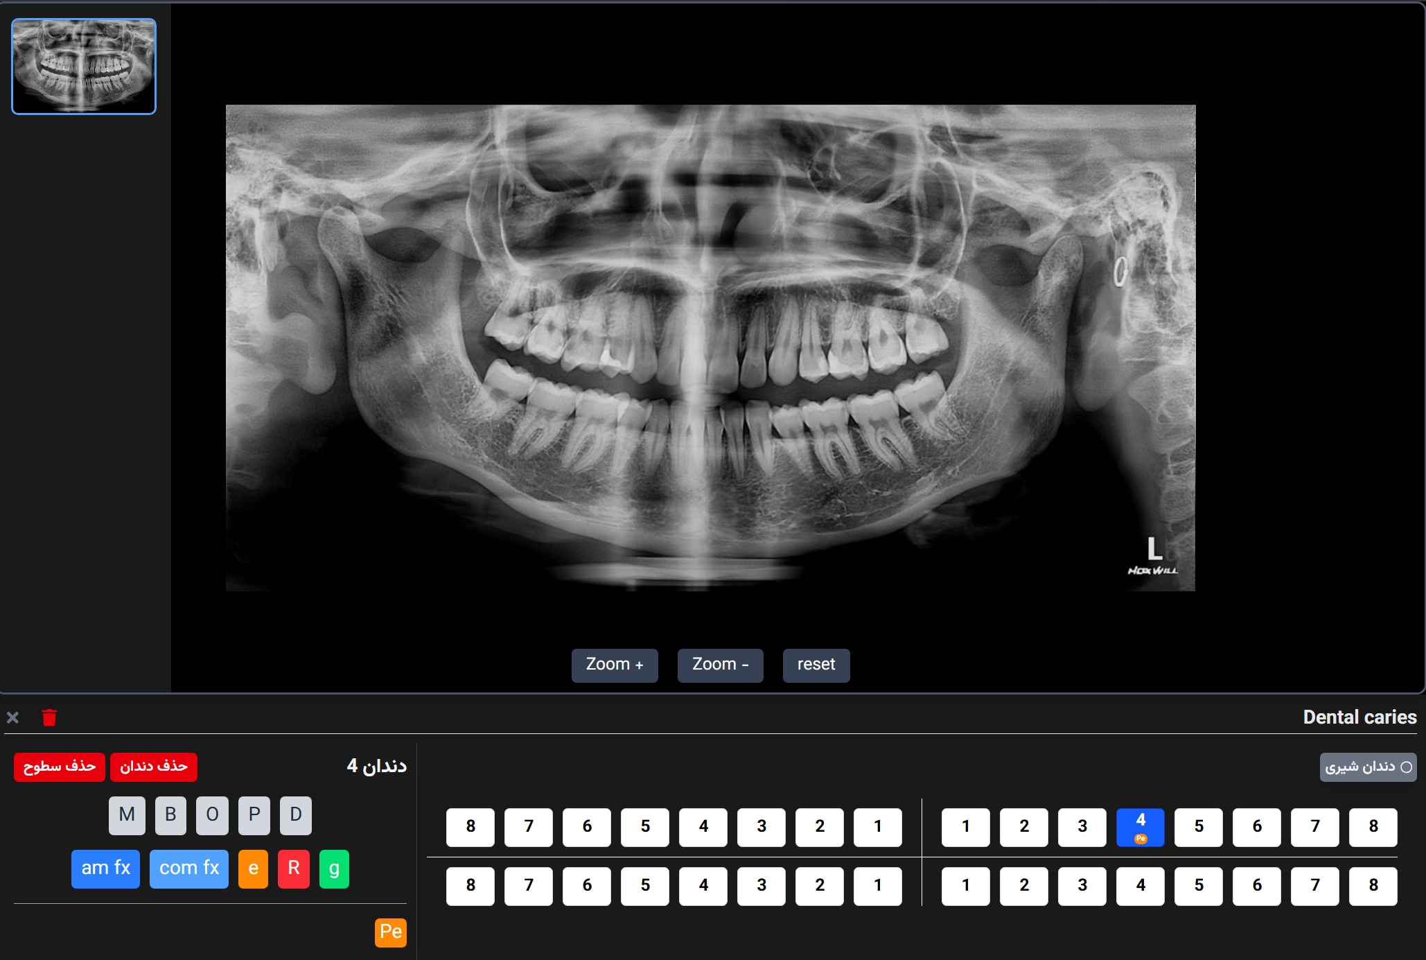Apply the com fx tag
The height and width of the screenshot is (960, 1426).
[188, 869]
